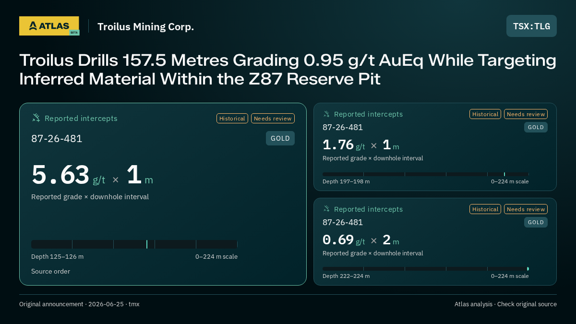Click depth bar marker at 222–224 m

[x=528, y=269]
